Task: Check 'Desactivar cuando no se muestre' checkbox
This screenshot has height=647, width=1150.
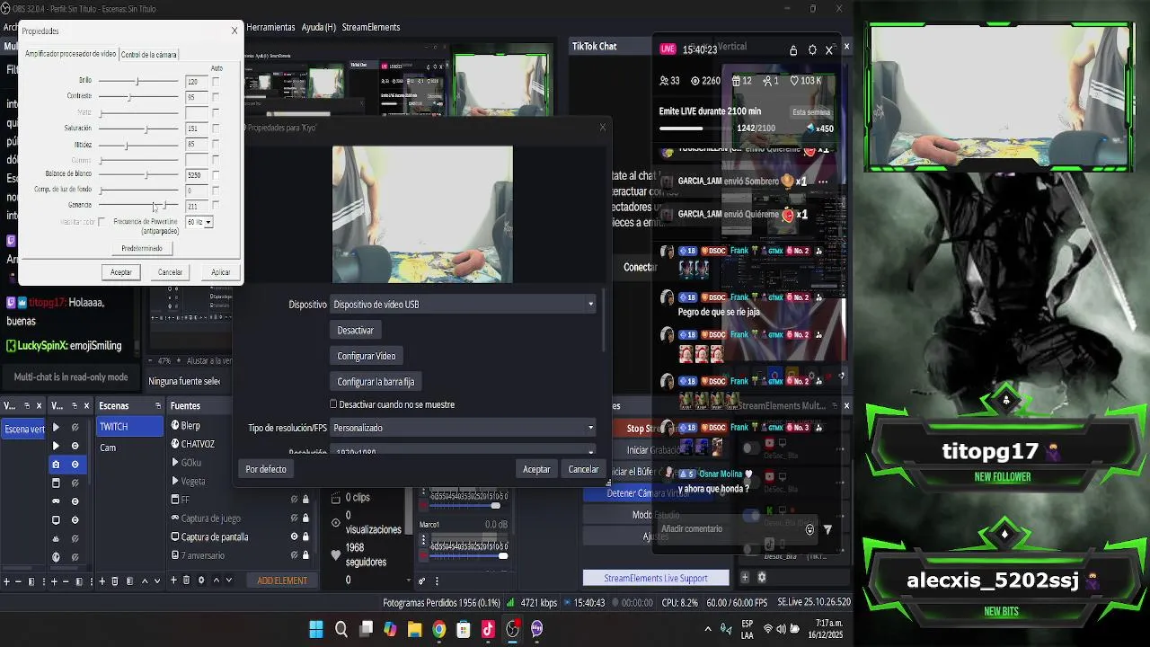Action: (333, 404)
